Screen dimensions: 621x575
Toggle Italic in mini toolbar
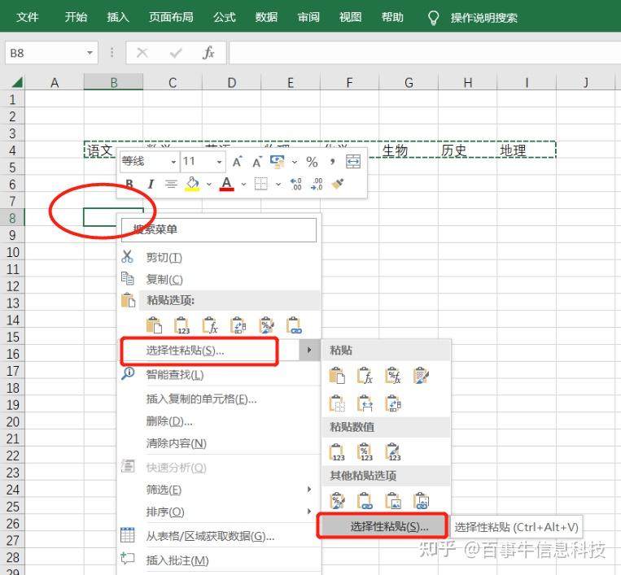pyautogui.click(x=151, y=184)
